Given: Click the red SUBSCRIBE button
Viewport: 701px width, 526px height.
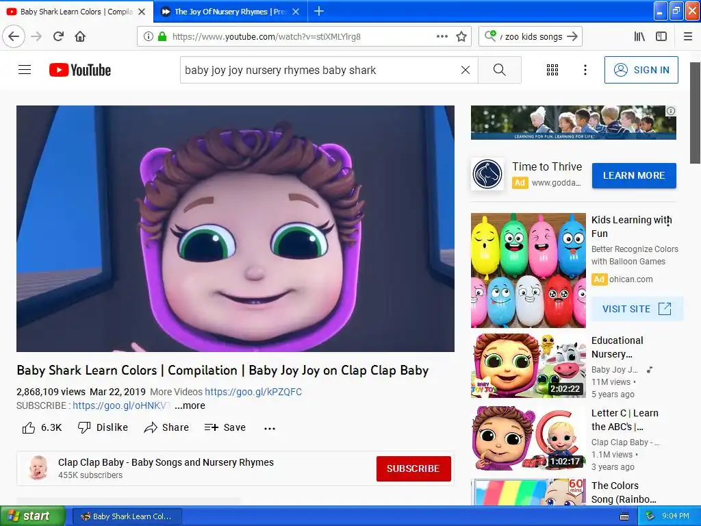Looking at the screenshot, I should tap(413, 468).
